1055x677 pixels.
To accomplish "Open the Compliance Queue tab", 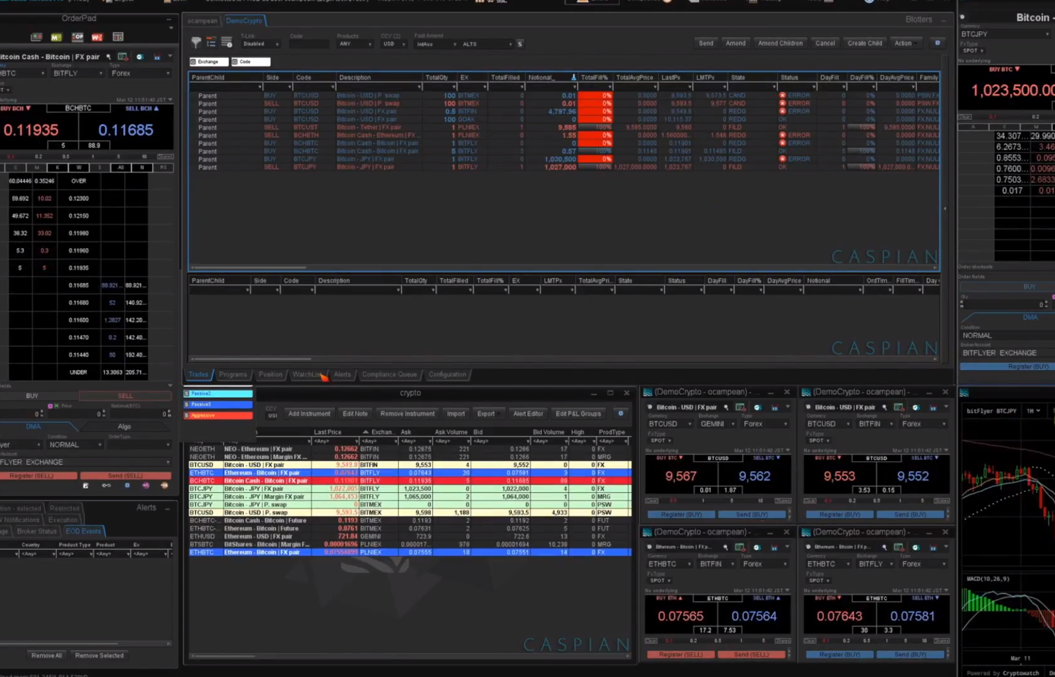I will tap(389, 375).
